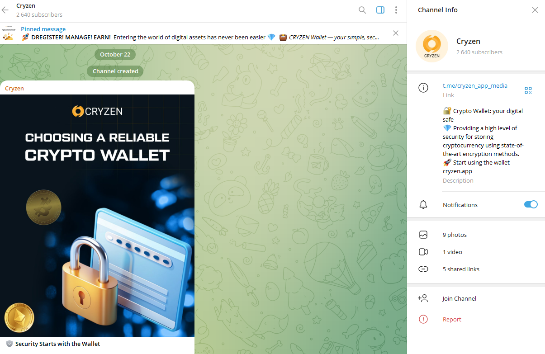Screen dimensions: 545x354
Task: Open search in the Cryzen channel
Action: tap(362, 10)
